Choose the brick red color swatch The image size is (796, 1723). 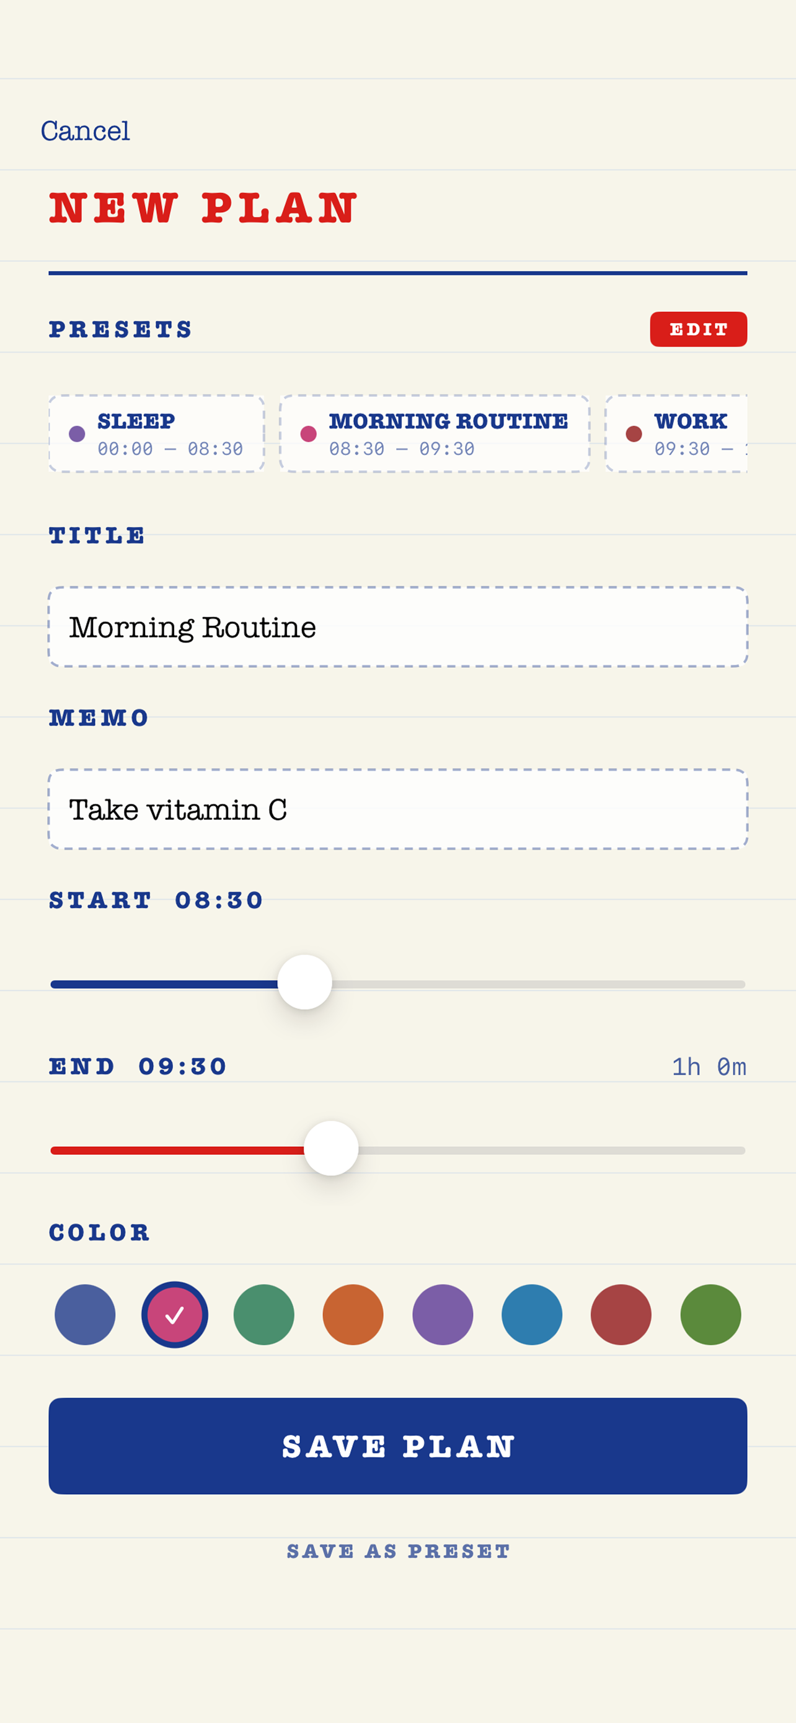point(621,1314)
